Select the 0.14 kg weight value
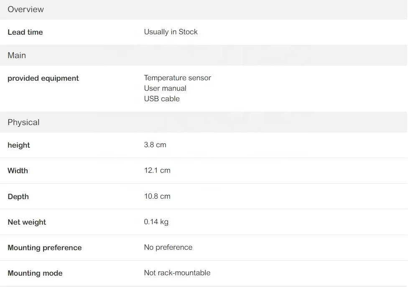408x287 pixels. tap(156, 222)
